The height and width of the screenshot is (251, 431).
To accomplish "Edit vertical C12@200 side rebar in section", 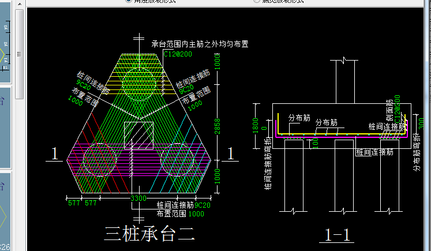I will [397, 109].
